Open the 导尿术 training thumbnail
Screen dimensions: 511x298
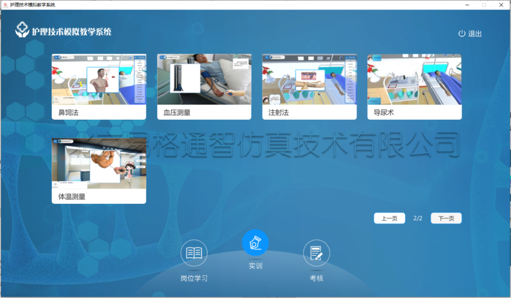414,79
